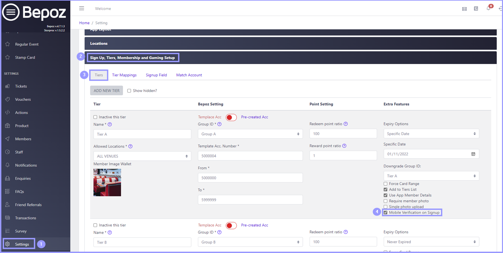503x253 pixels.
Task: Click the ADD NEW TIER button
Action: pos(107,91)
